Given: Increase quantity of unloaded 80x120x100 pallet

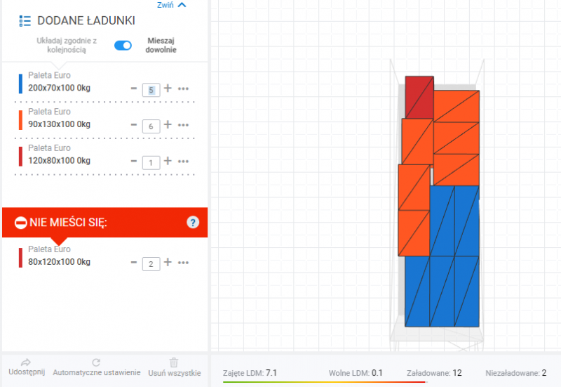Looking at the screenshot, I should click(168, 263).
